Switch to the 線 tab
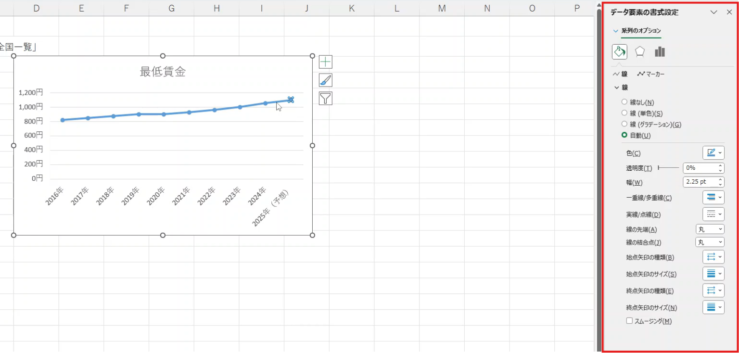The width and height of the screenshot is (739, 353). 620,74
